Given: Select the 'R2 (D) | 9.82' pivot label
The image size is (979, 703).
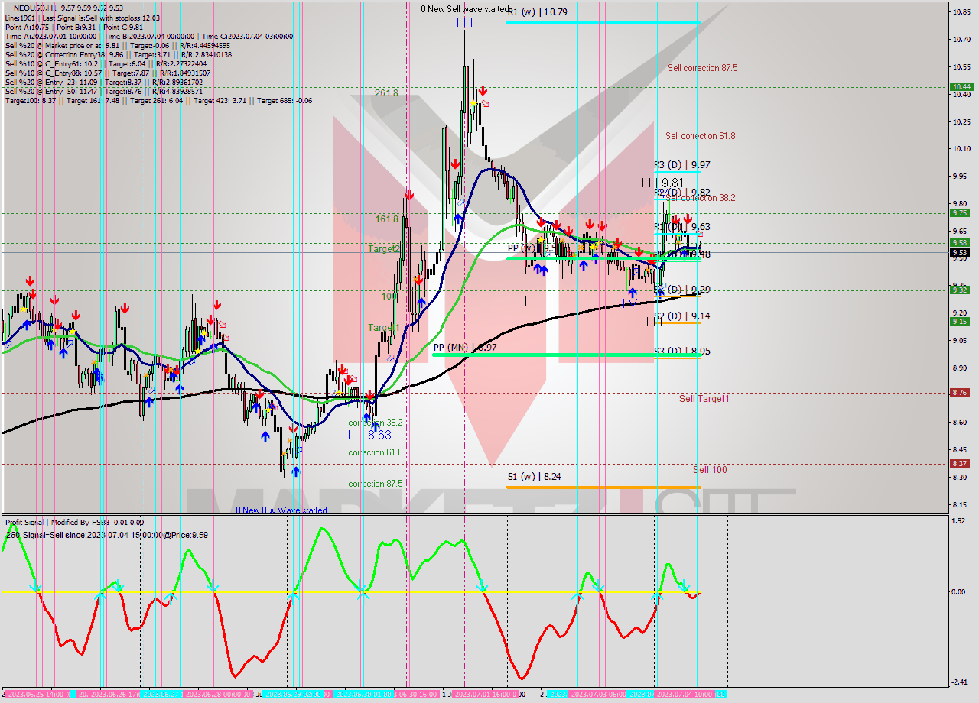Looking at the screenshot, I should 681,192.
